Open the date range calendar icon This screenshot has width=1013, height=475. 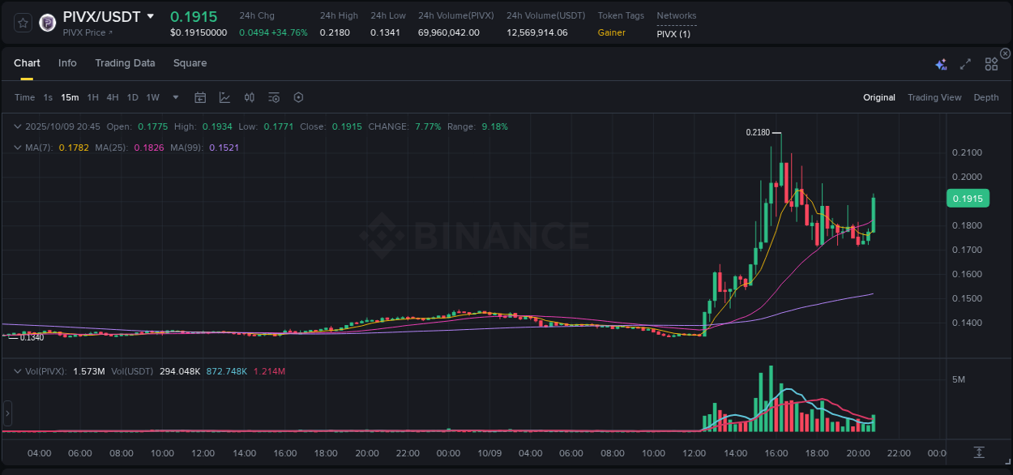pos(200,97)
